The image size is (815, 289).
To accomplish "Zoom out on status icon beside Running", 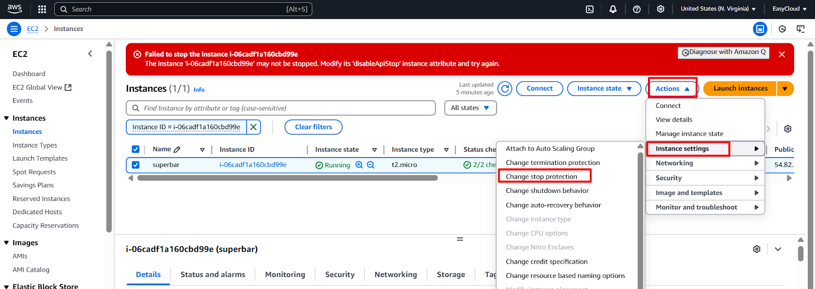I will 371,165.
